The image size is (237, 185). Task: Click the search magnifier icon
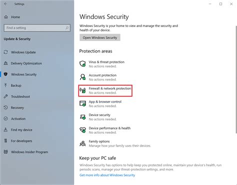67,28
